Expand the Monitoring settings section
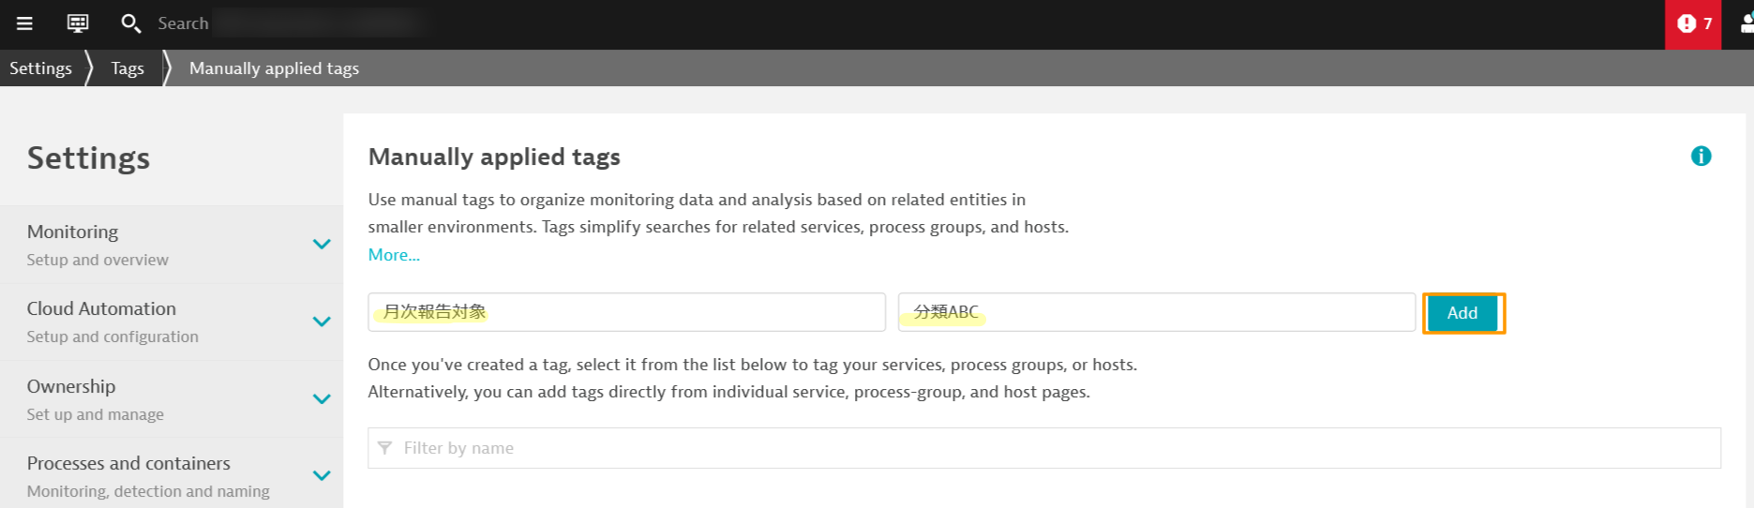This screenshot has width=1754, height=508. [322, 245]
